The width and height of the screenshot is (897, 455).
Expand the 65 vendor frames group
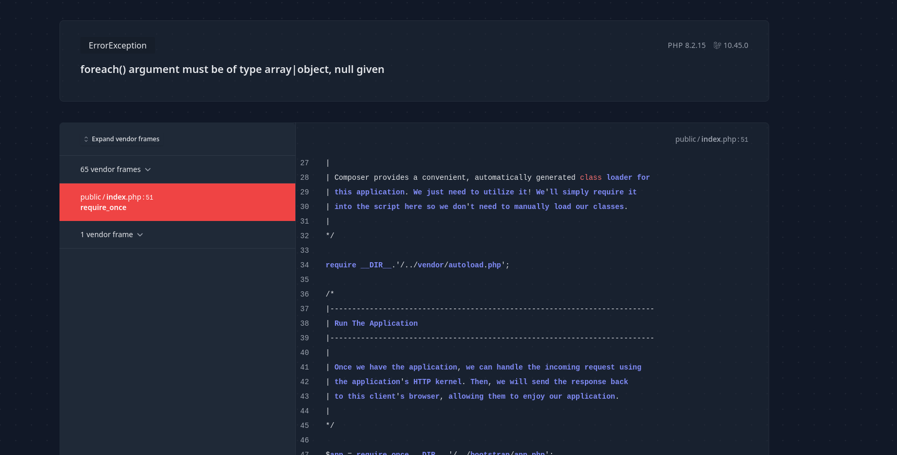pos(177,169)
